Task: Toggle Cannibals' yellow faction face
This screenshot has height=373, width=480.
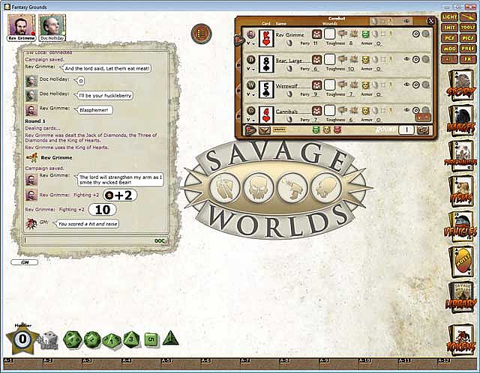Action: click(364, 110)
